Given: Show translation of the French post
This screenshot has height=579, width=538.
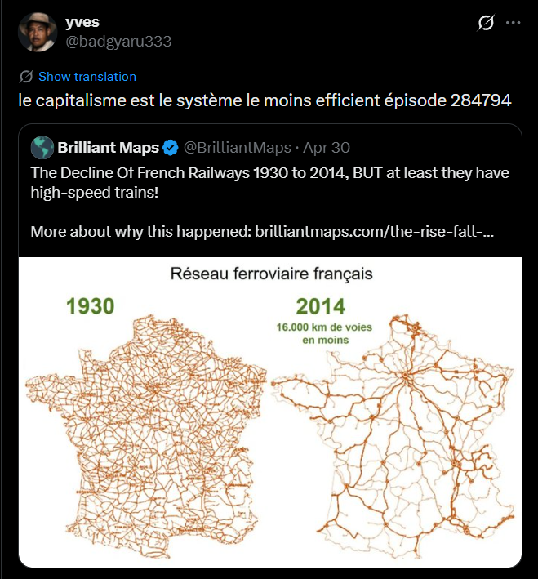Looking at the screenshot, I should click(x=87, y=77).
